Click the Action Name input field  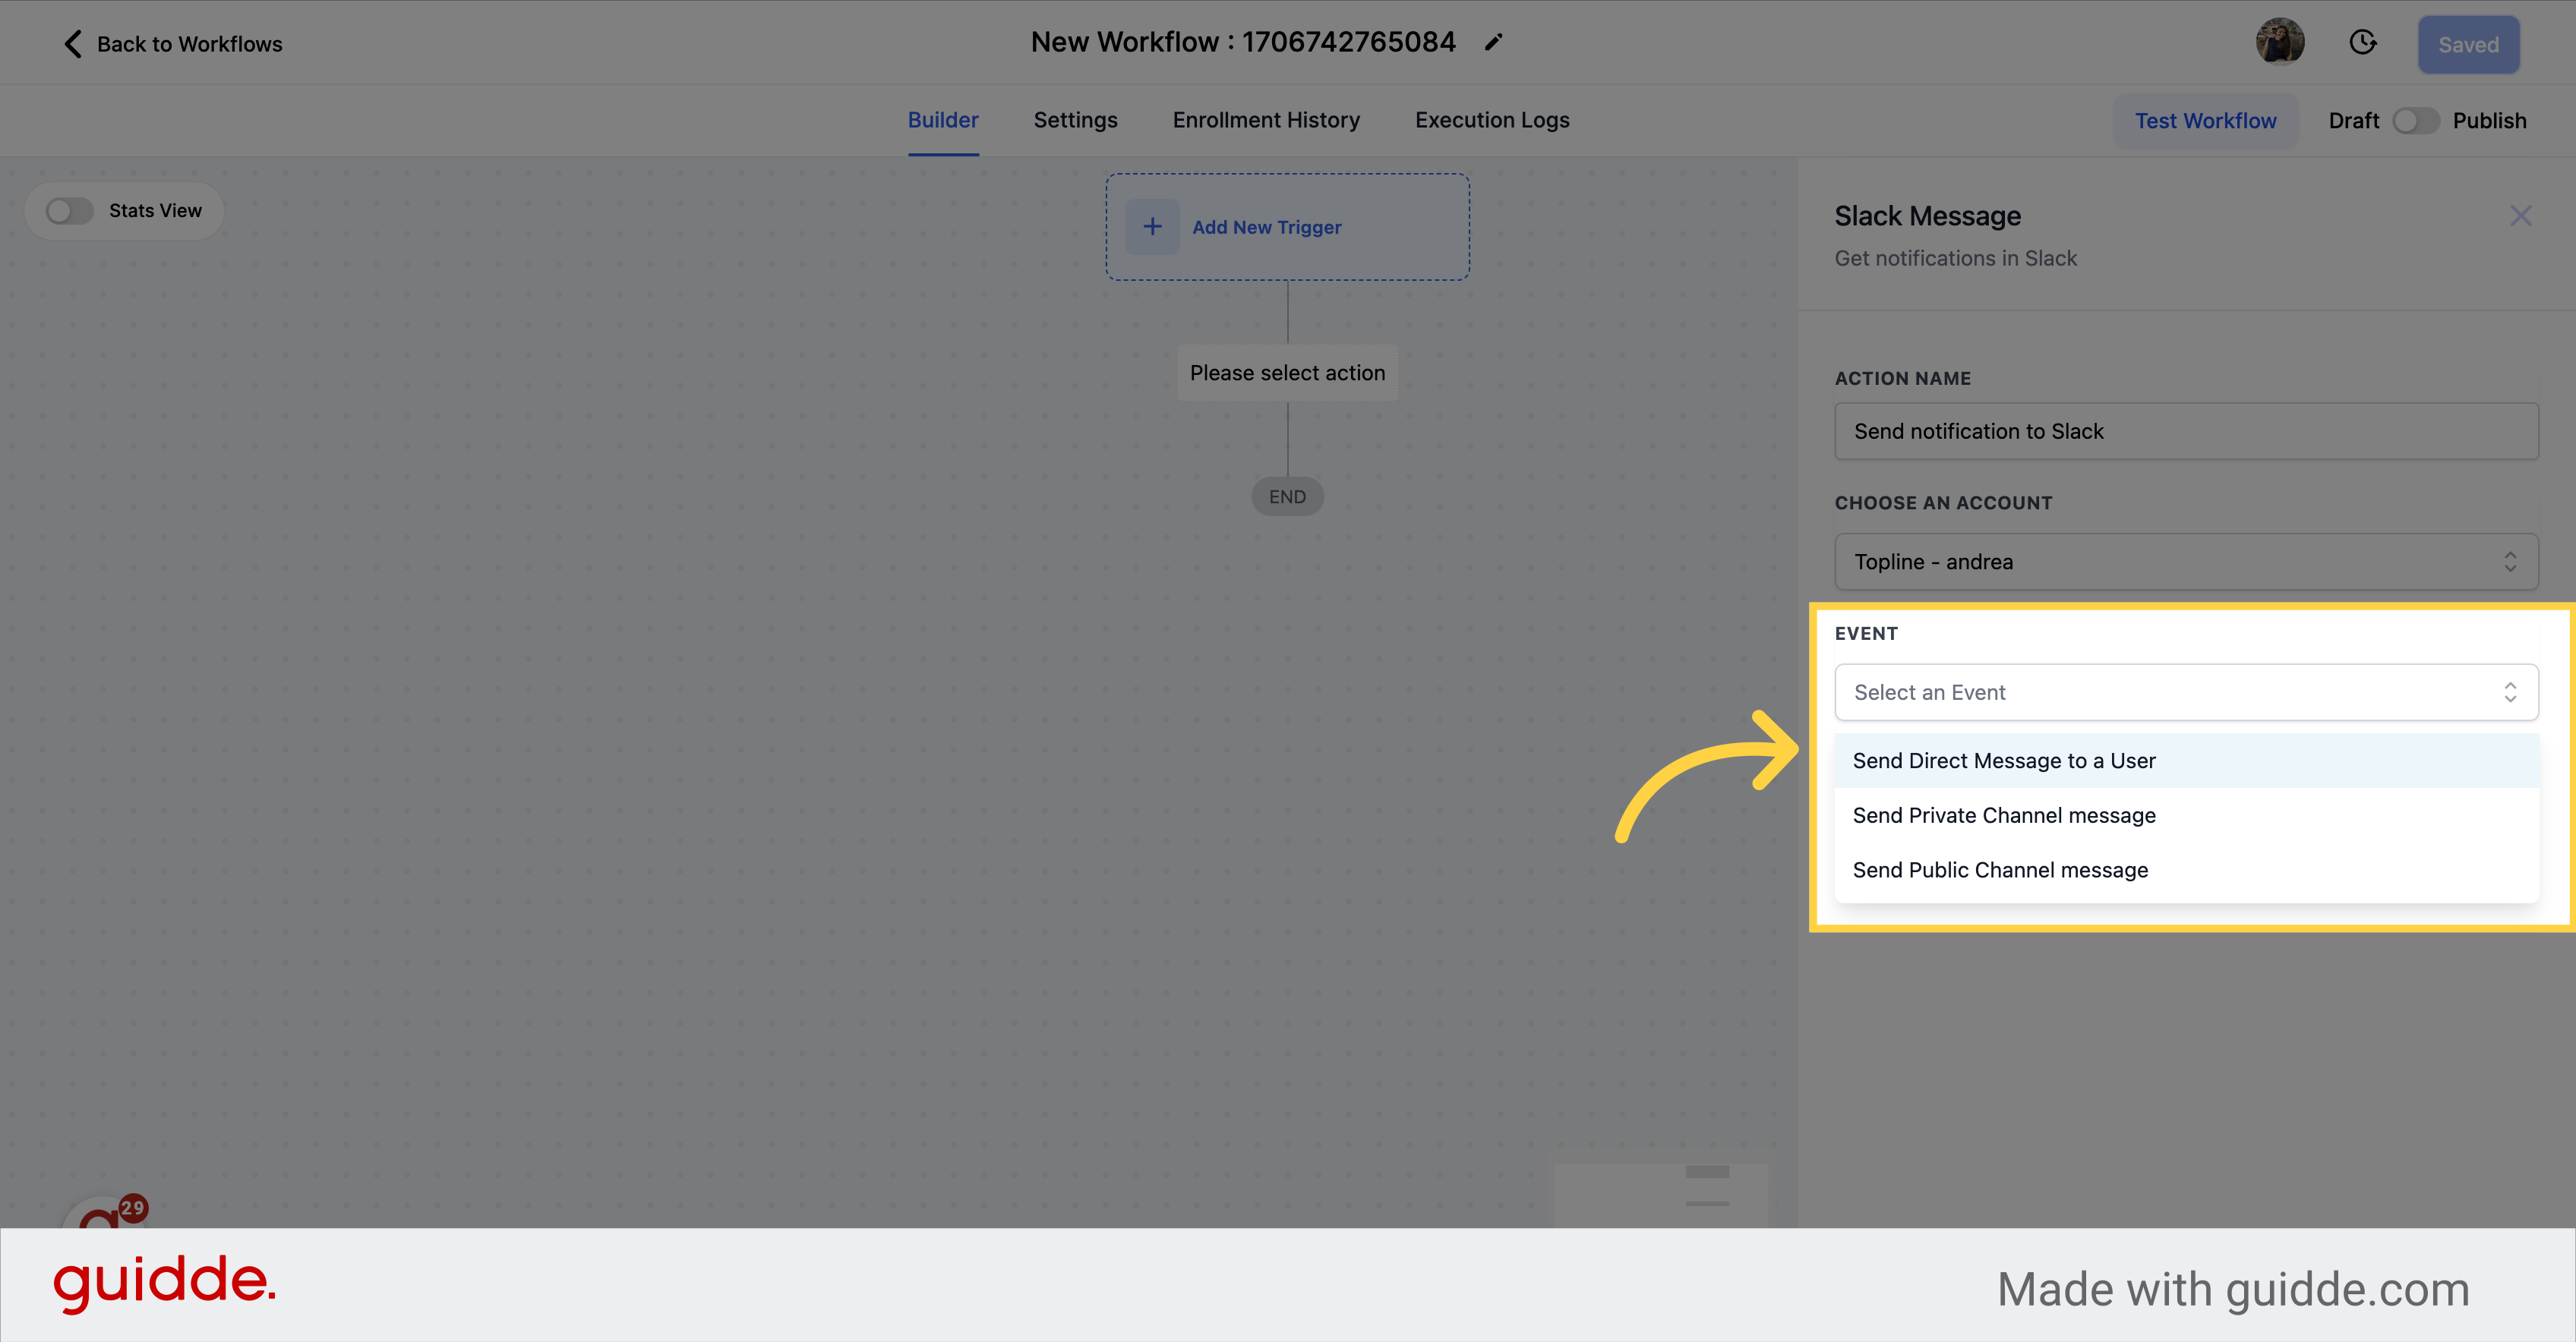coord(2186,432)
